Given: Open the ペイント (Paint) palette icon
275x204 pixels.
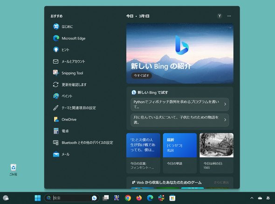Looking at the screenshot, I should tap(56, 96).
